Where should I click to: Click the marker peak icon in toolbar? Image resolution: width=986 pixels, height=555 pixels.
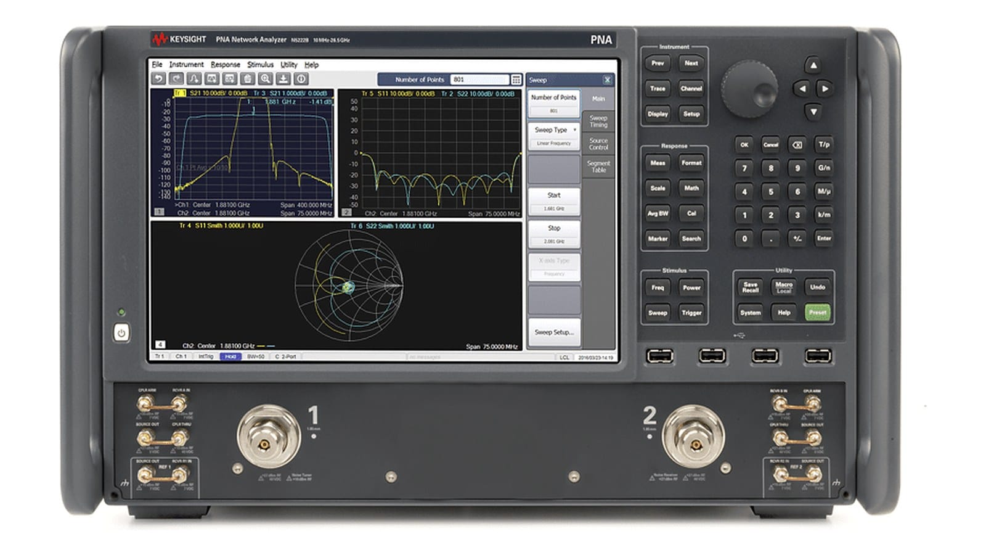point(194,79)
